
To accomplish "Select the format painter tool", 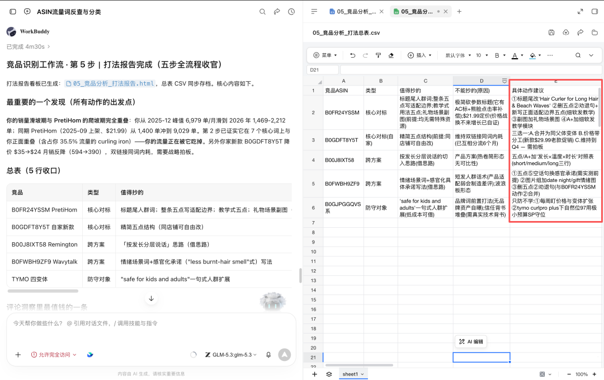I will click(378, 55).
